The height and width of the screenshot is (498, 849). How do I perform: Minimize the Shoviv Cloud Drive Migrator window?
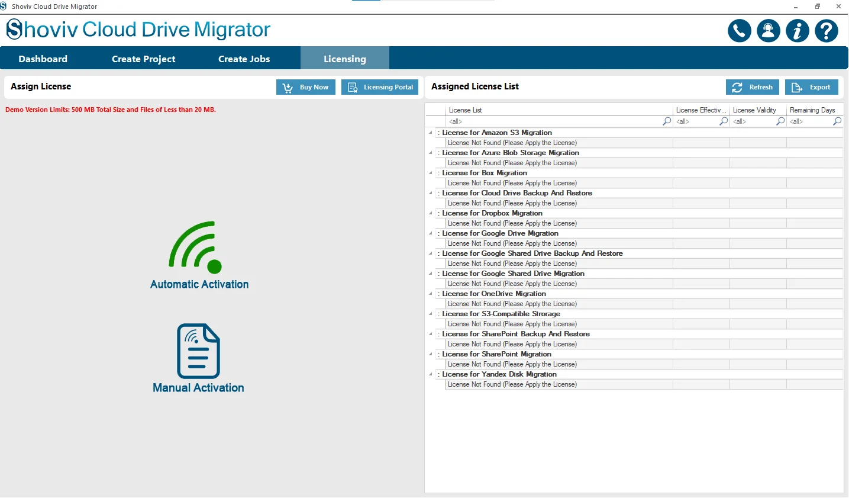(x=796, y=7)
